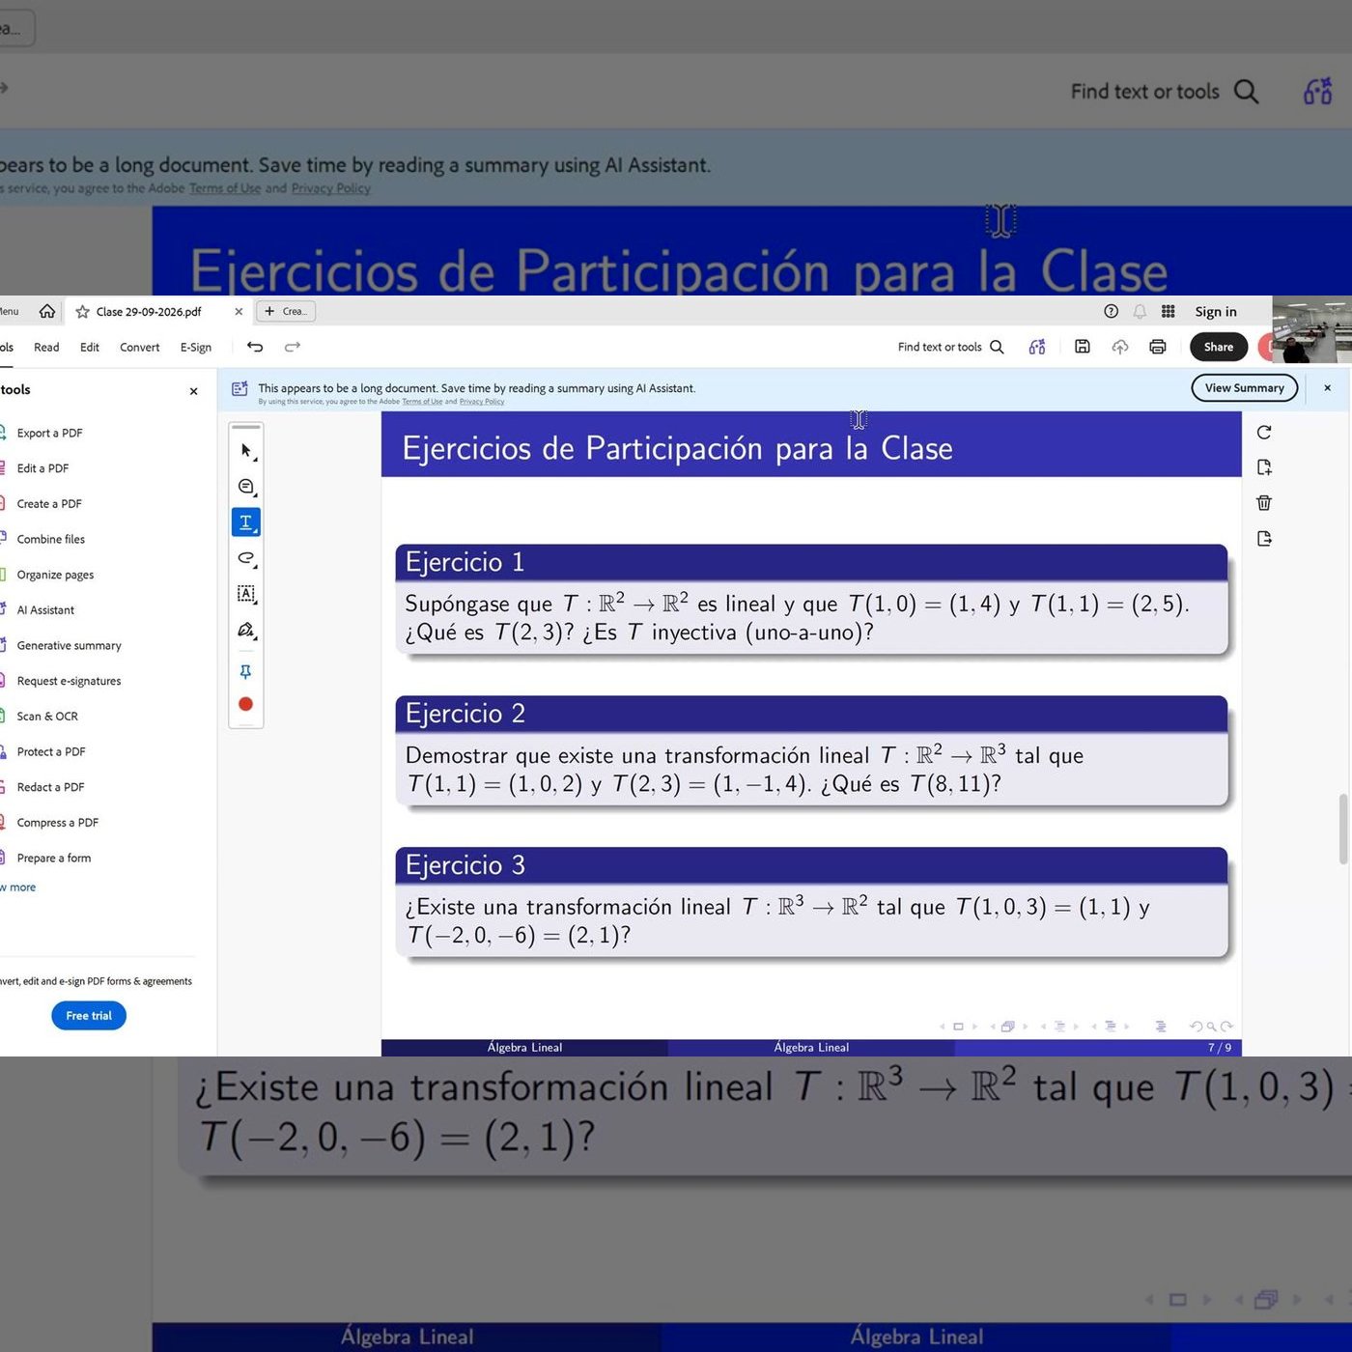Click the plus Create new tab button
This screenshot has width=1352, height=1352.
286,311
